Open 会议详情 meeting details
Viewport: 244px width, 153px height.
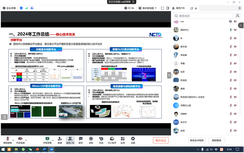(9, 8)
